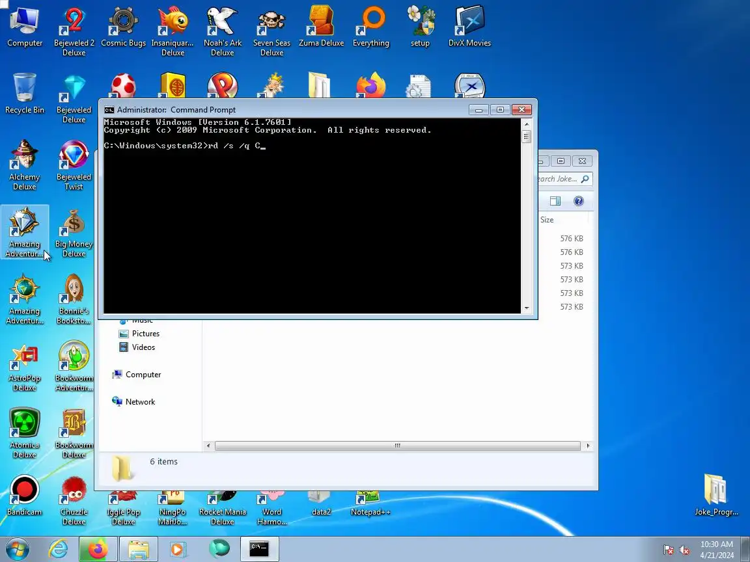Select the Big Money Deluxe shortcut
This screenshot has width=750, height=562.
[x=74, y=232]
